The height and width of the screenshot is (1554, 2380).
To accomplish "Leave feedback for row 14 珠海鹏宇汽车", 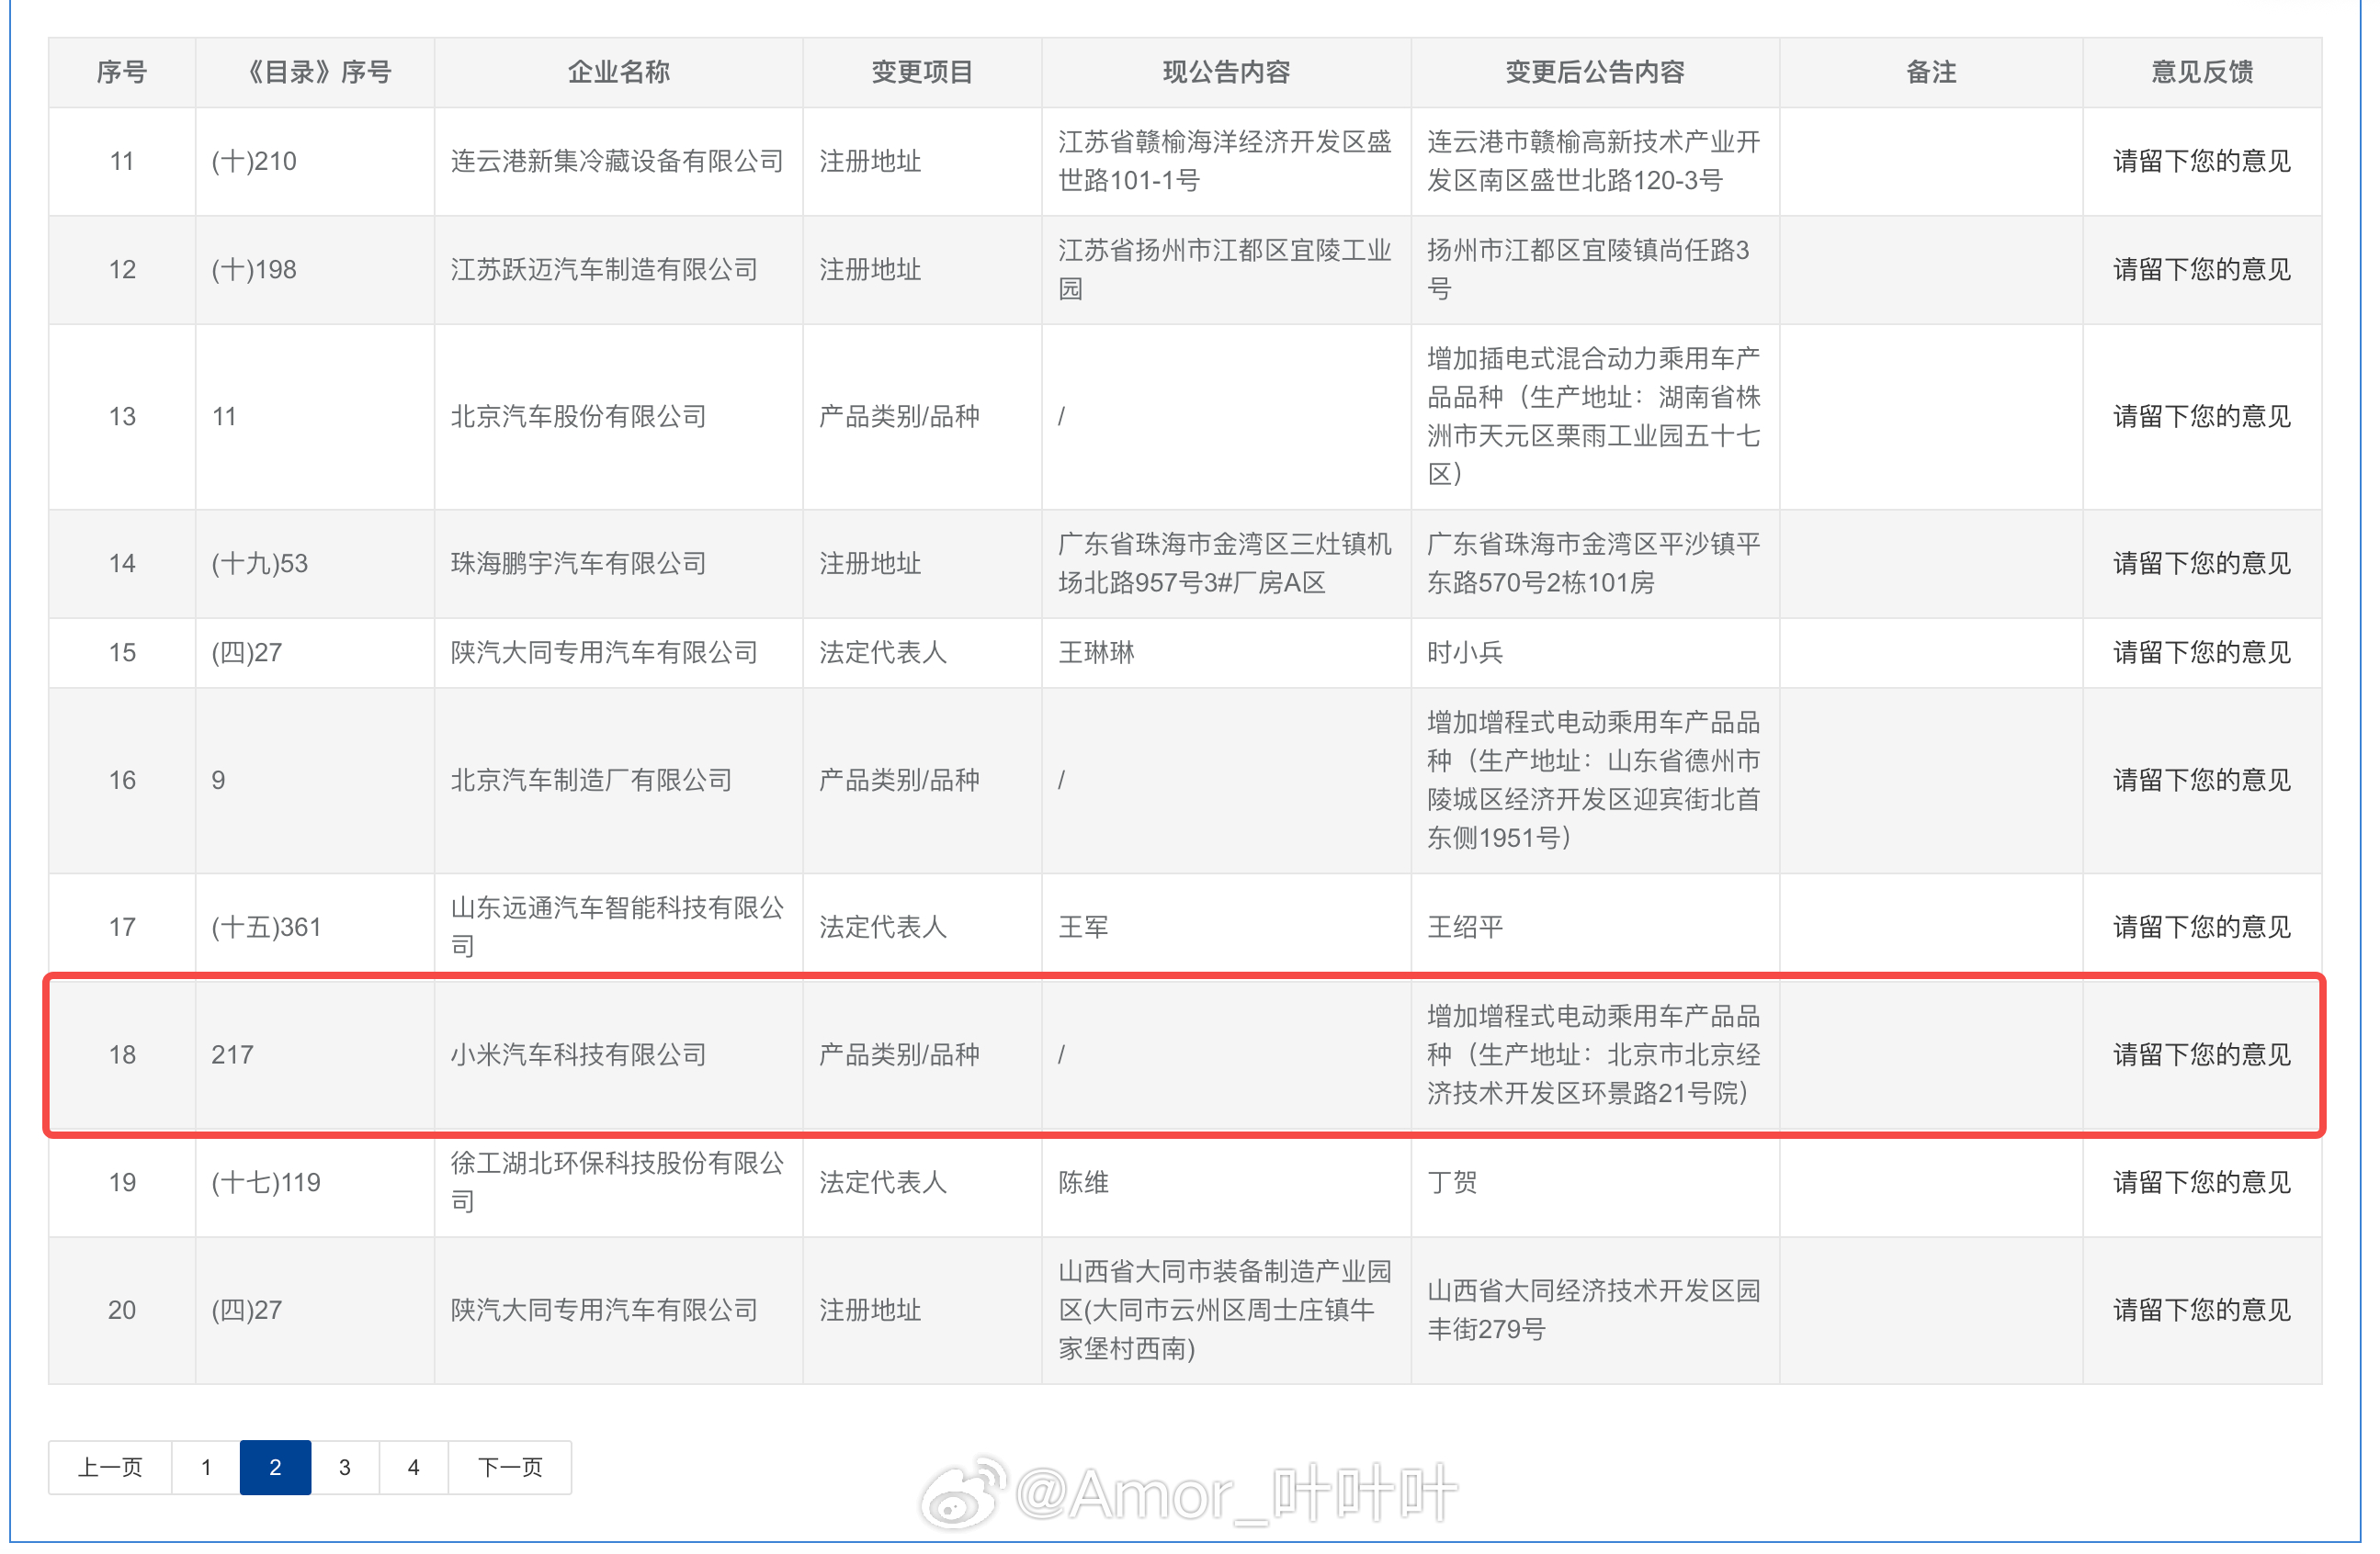I will [2201, 563].
